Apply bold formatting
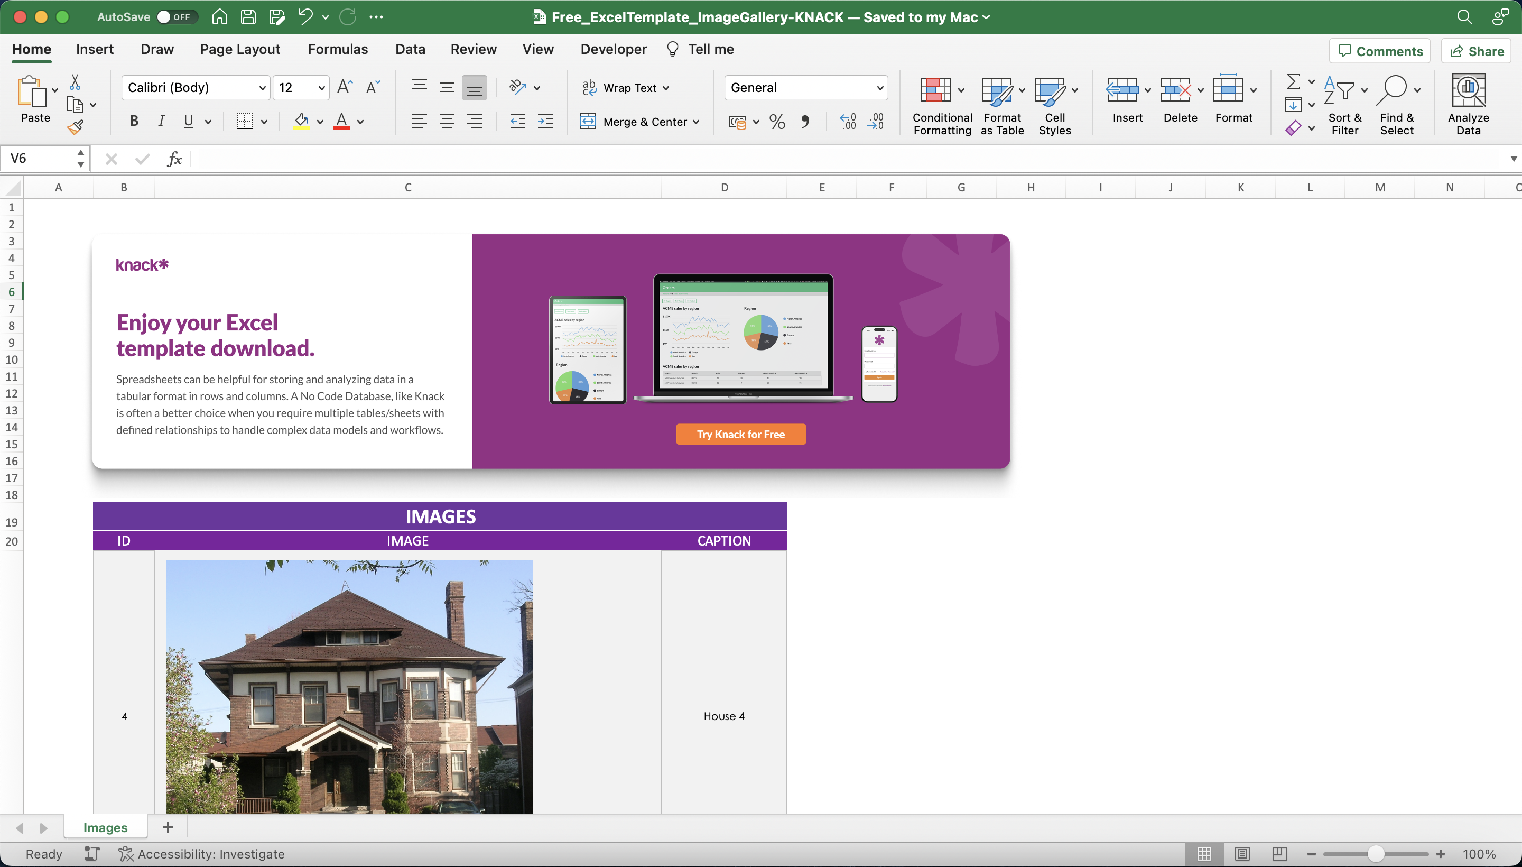This screenshot has height=867, width=1522. pos(133,121)
